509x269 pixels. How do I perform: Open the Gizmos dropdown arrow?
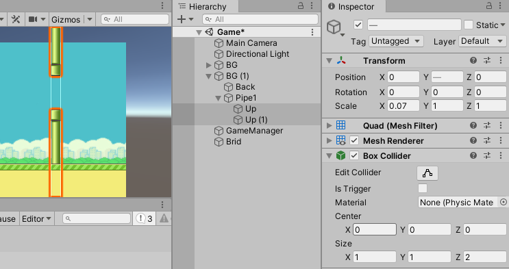coord(90,19)
